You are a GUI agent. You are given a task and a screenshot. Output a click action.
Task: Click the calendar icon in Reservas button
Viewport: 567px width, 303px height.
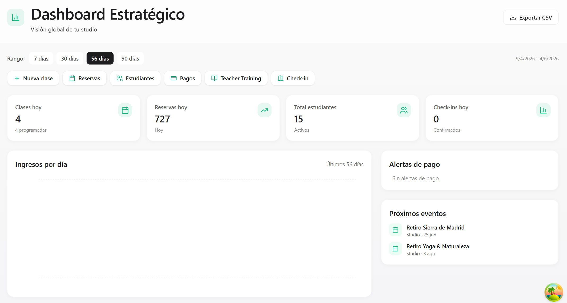tap(72, 78)
